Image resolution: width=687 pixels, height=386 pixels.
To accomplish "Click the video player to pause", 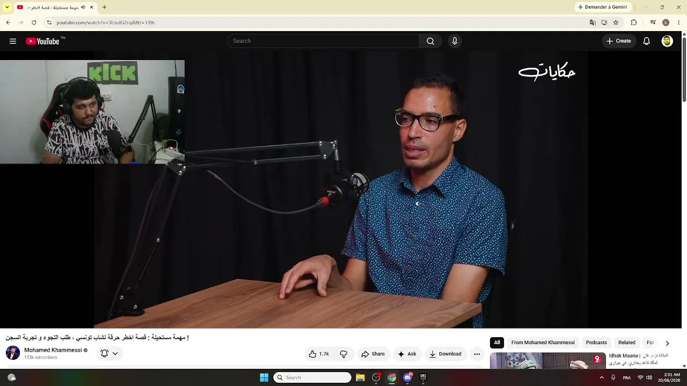I will point(340,190).
